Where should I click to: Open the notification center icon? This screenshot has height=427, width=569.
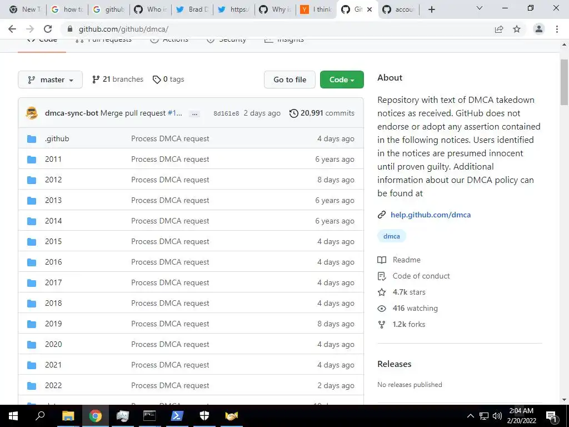tap(552, 416)
